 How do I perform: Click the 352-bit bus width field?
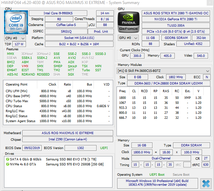201,38
